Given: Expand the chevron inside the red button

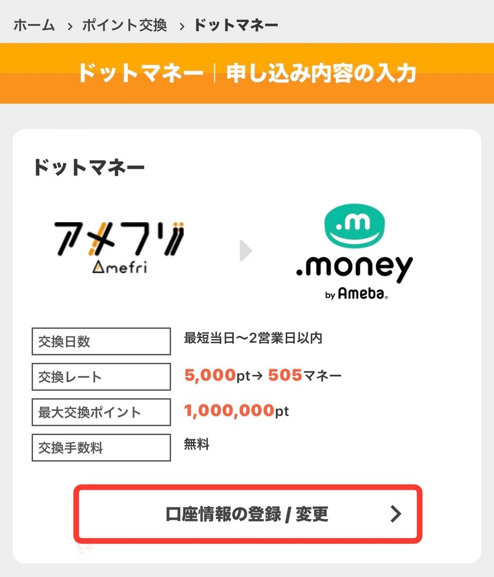Looking at the screenshot, I should pyautogui.click(x=396, y=514).
